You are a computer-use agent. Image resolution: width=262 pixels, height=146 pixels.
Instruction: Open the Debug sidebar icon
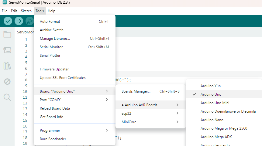7,81
